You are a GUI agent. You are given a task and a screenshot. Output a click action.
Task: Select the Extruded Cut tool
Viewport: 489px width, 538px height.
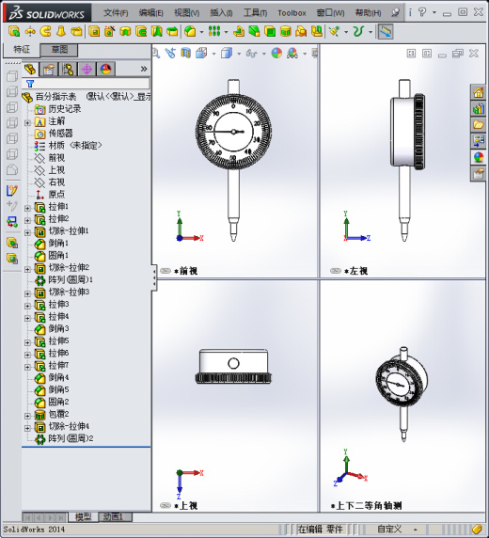pos(94,32)
